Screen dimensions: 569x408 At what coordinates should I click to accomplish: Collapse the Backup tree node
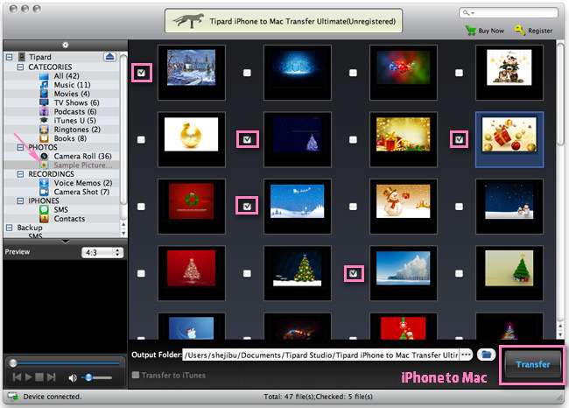[10, 228]
